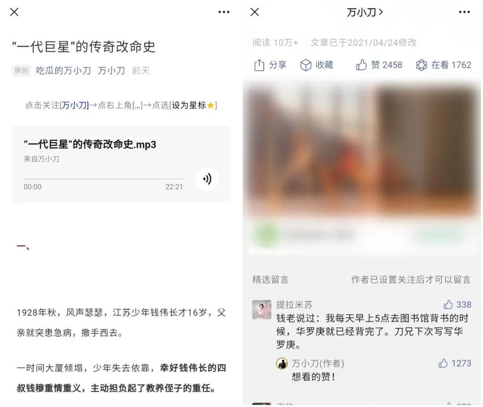Screen dimensions: 483x407
Task: Tap the Share (分享) icon
Action: coord(259,65)
